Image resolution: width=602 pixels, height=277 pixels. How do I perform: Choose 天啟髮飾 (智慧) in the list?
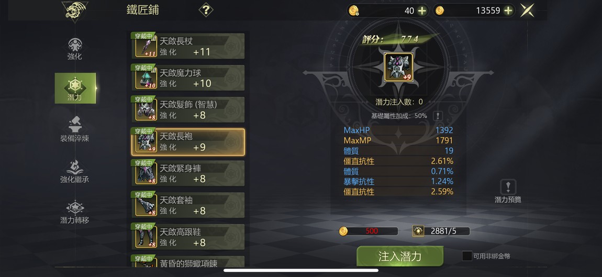coord(188,110)
